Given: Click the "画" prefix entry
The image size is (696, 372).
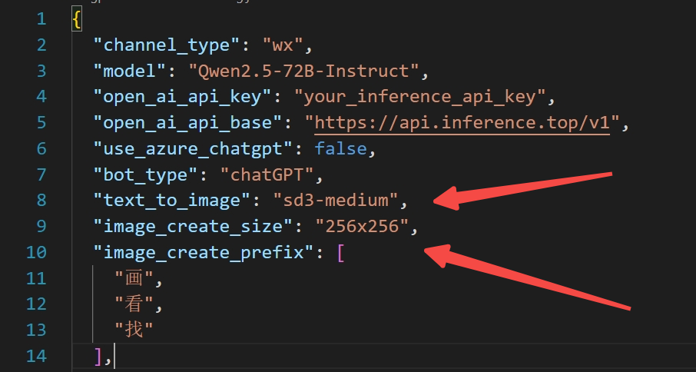Looking at the screenshot, I should click(x=134, y=278).
